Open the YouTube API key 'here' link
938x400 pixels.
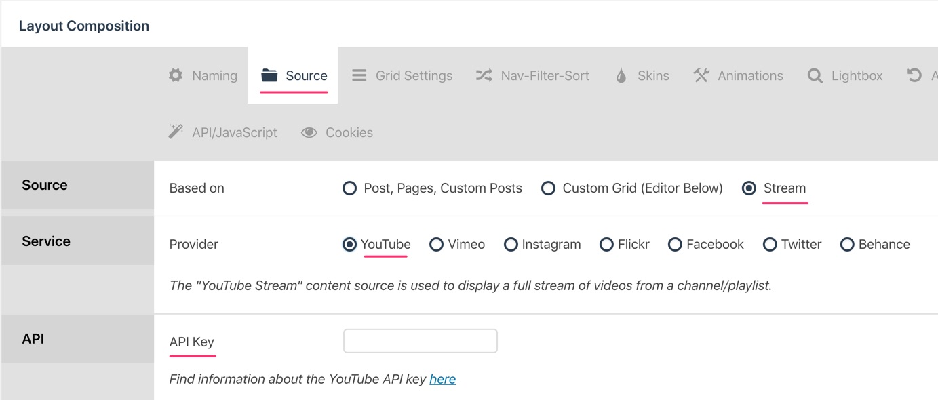(x=442, y=379)
